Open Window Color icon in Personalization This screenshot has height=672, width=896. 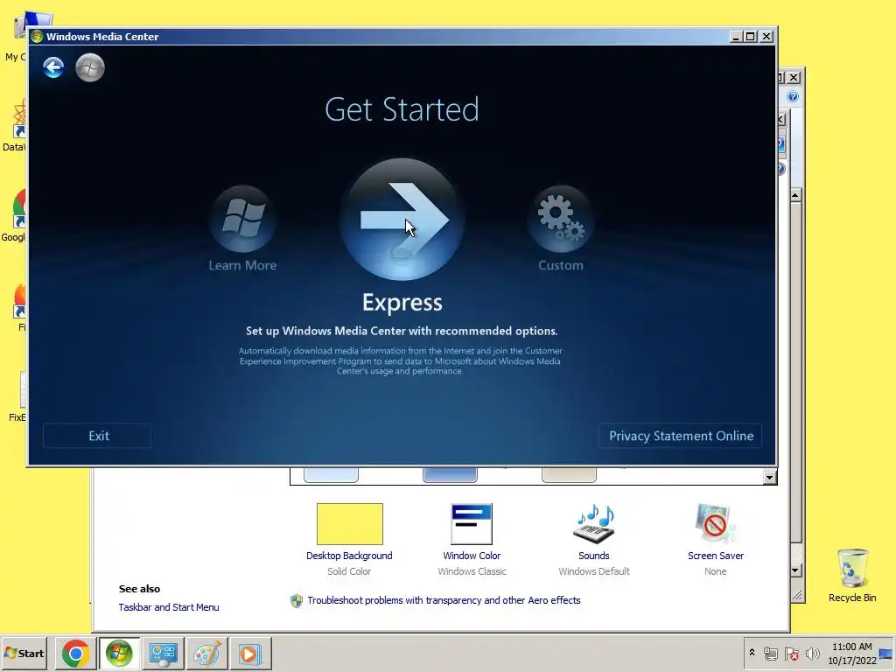pyautogui.click(x=472, y=524)
